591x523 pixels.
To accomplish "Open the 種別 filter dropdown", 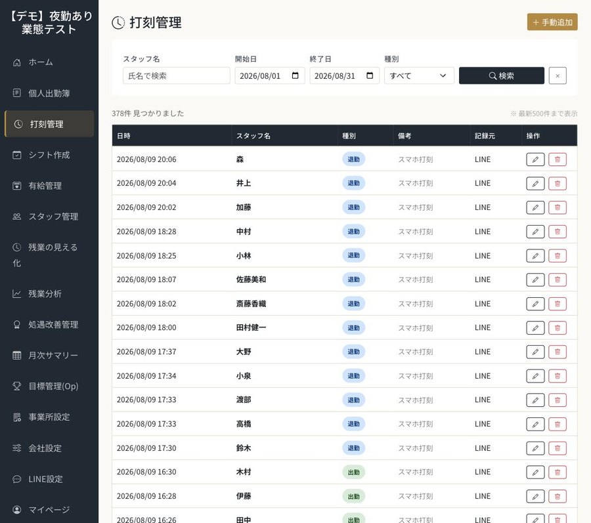I will pyautogui.click(x=419, y=75).
